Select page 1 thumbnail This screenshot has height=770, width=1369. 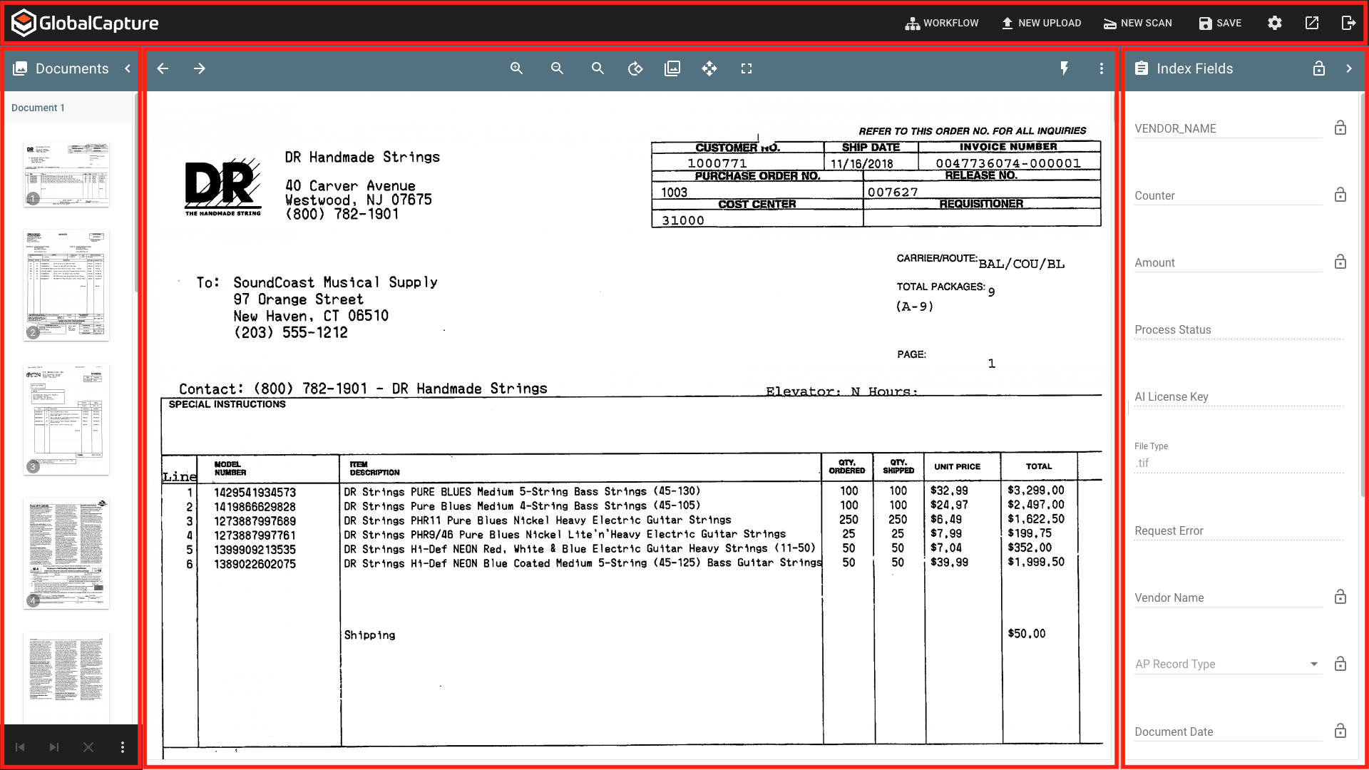[x=66, y=174]
